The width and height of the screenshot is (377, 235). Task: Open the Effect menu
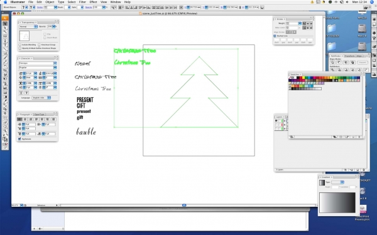click(93, 2)
